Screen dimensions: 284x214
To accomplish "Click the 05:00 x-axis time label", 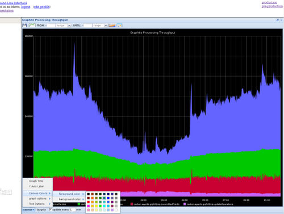I will pos(205,200).
